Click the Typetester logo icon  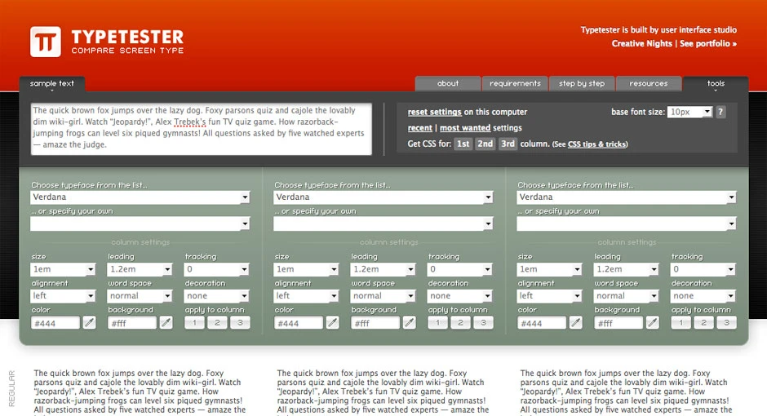coord(46,42)
